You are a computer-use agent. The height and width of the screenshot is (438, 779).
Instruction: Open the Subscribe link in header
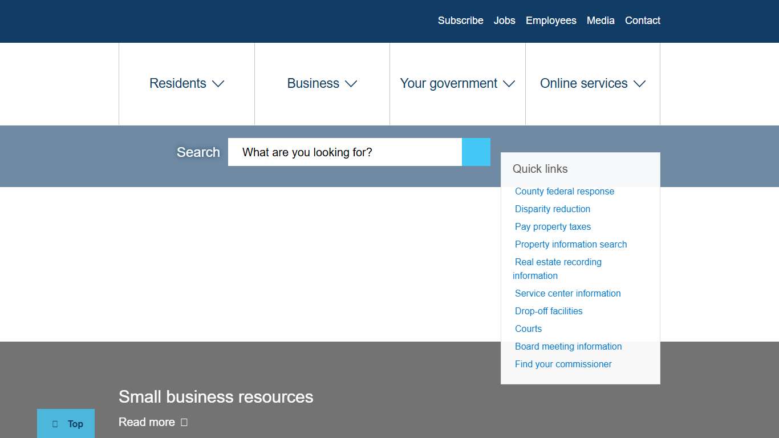[x=460, y=21]
